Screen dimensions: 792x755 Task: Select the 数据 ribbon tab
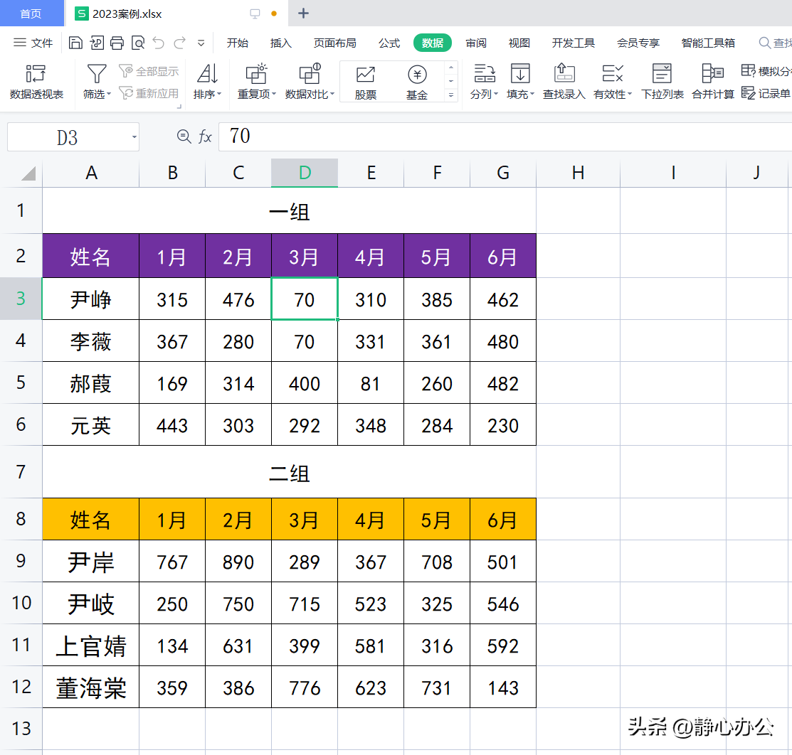433,43
